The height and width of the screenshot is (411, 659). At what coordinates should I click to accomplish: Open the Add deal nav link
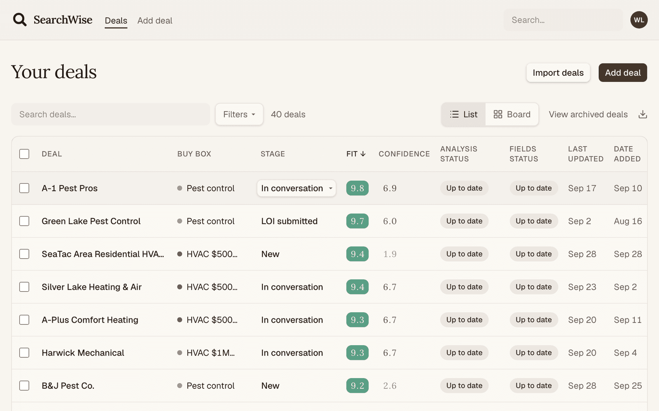[x=155, y=21]
